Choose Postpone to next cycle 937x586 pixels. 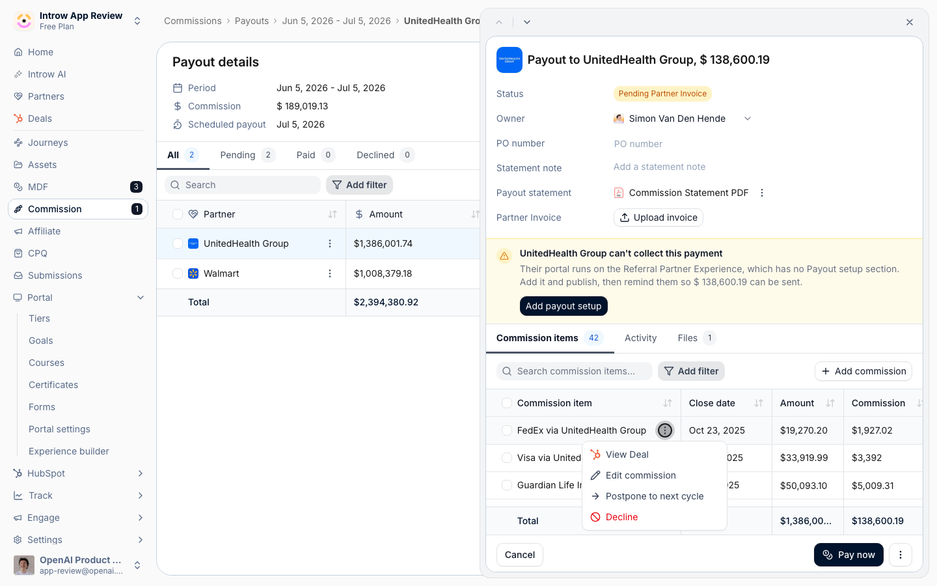[655, 496]
